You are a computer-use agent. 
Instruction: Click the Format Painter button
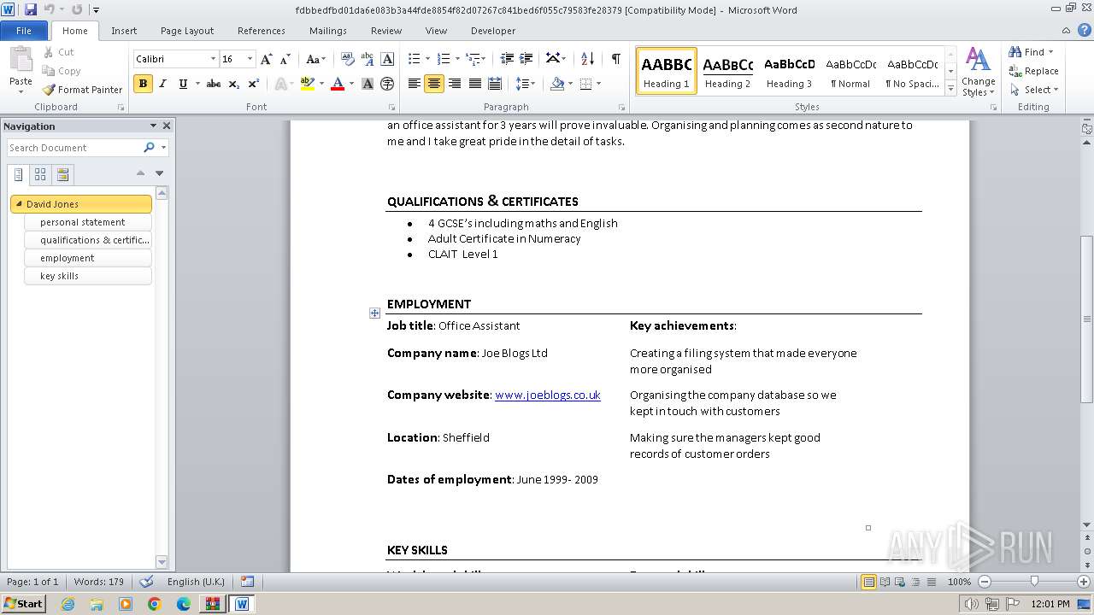click(83, 90)
